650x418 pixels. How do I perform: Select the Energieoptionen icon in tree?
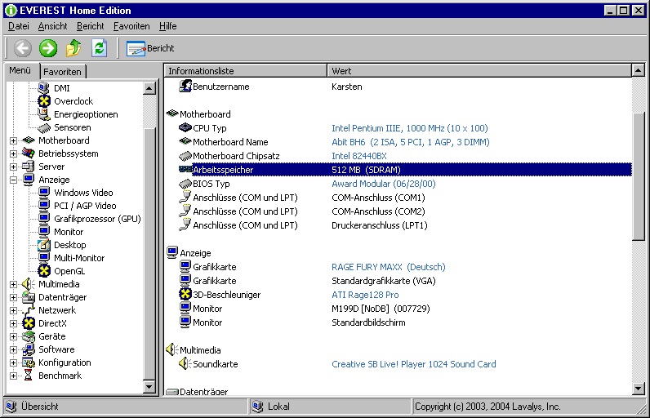tap(43, 114)
